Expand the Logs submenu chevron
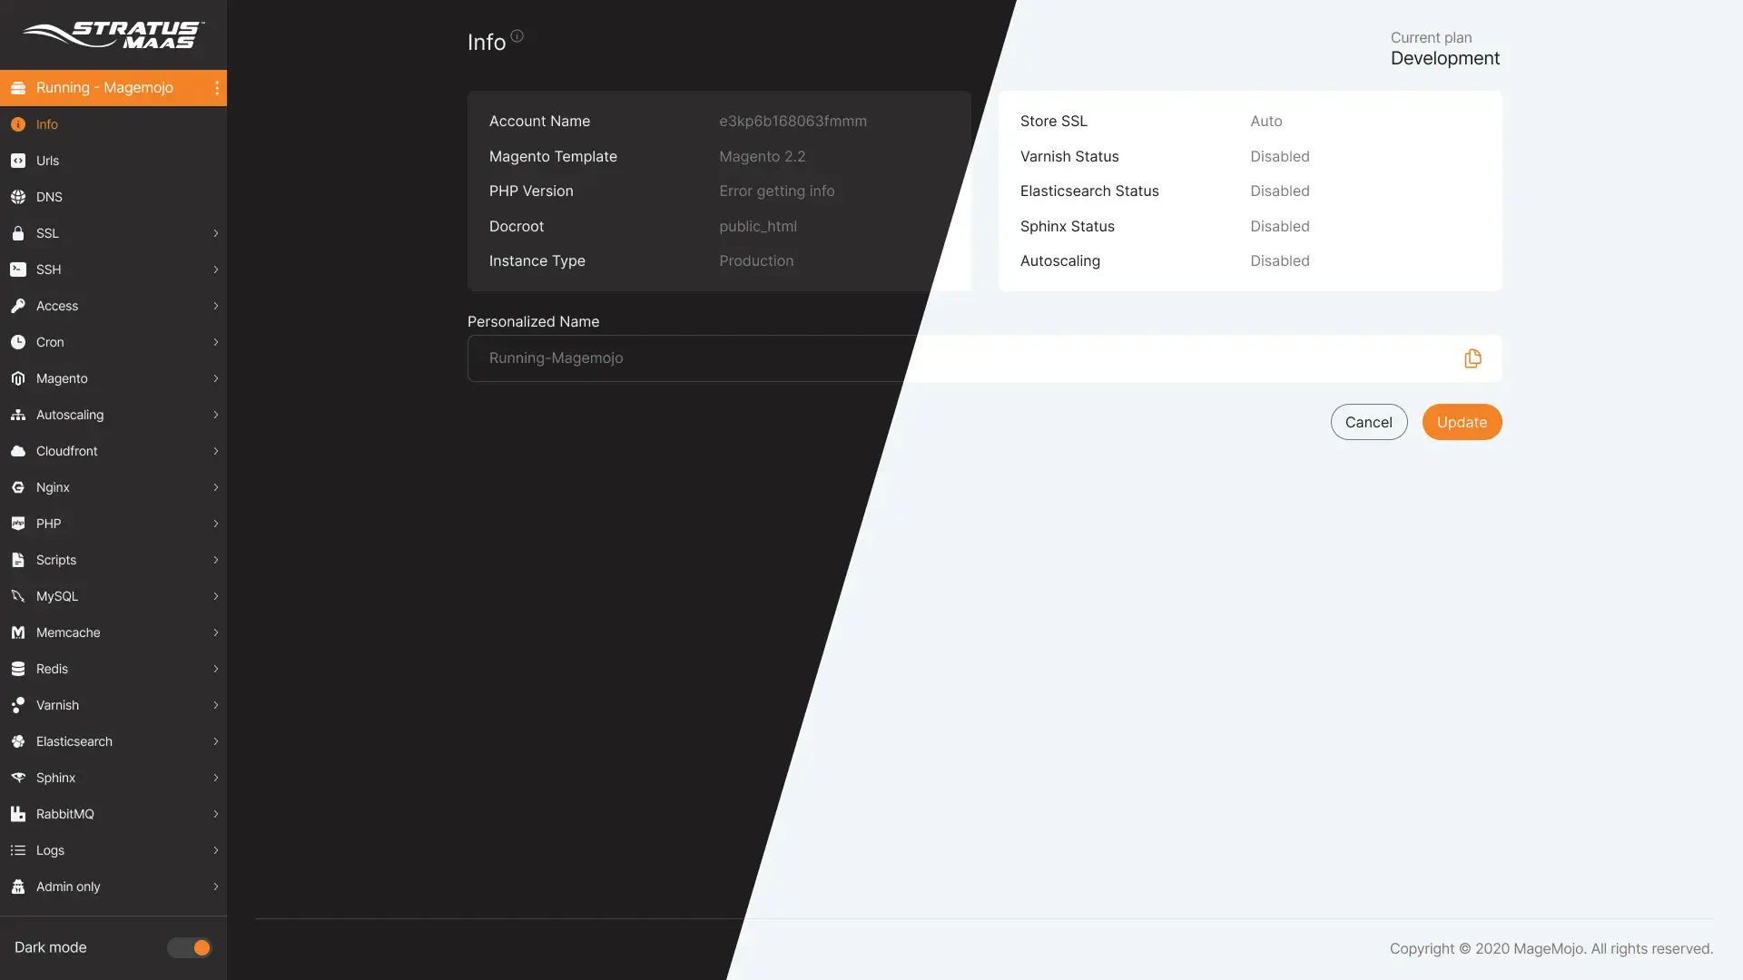Viewport: 1743px width, 980px height. 216,850
